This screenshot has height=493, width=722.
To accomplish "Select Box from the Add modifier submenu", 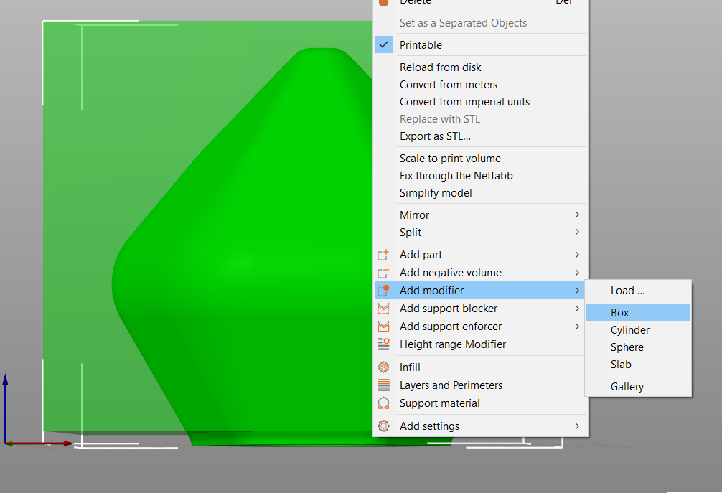I will [637, 312].
